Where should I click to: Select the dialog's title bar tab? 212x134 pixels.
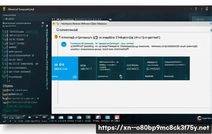(x=84, y=24)
